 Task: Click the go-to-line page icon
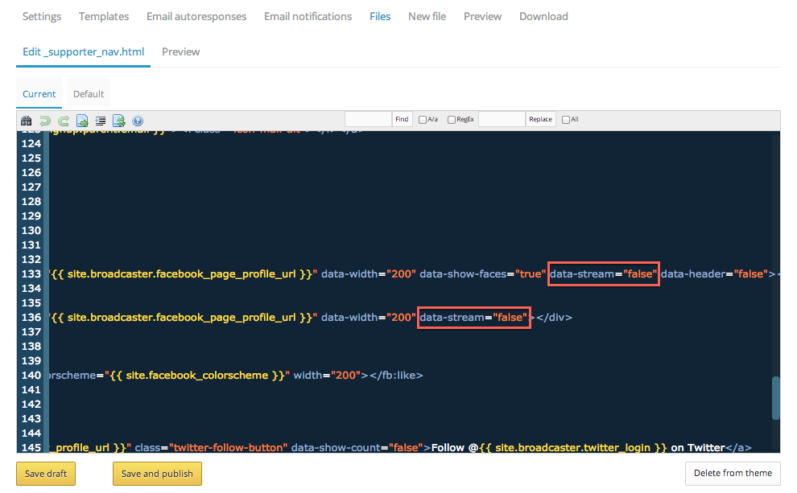82,121
